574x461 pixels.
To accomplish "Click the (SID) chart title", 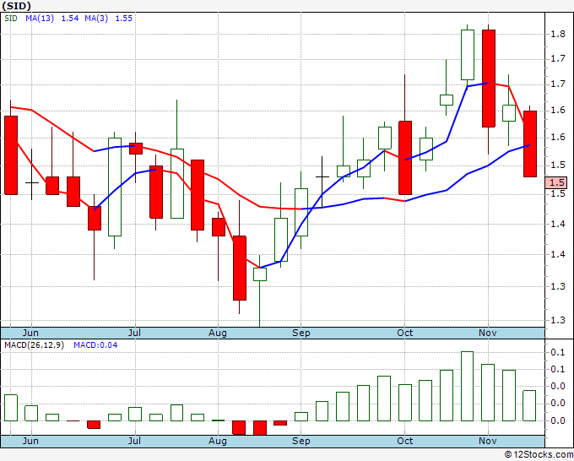I will click(17, 6).
